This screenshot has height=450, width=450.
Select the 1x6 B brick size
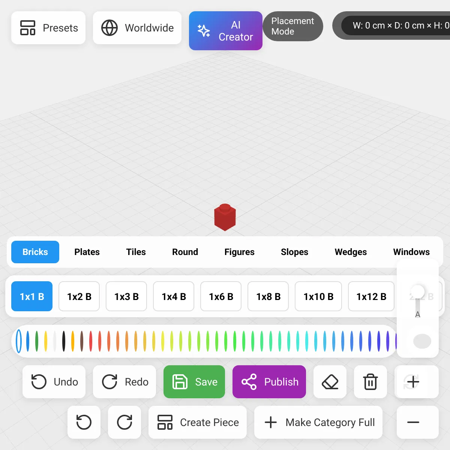[x=221, y=296]
